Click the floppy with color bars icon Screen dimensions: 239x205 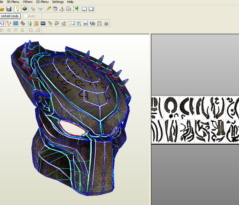click(93, 24)
